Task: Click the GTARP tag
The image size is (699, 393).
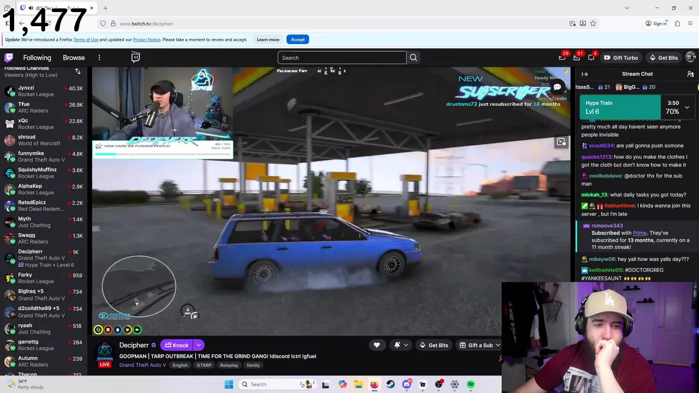Action: [204, 365]
